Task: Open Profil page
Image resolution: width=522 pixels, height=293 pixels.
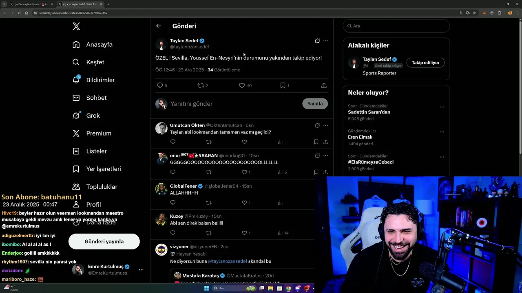Action: 86,204
